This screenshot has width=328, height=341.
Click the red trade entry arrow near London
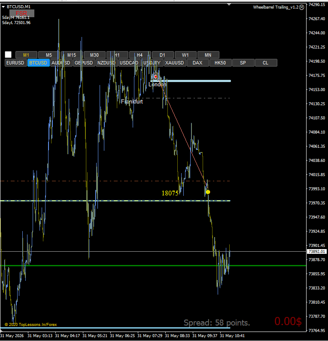(x=155, y=76)
